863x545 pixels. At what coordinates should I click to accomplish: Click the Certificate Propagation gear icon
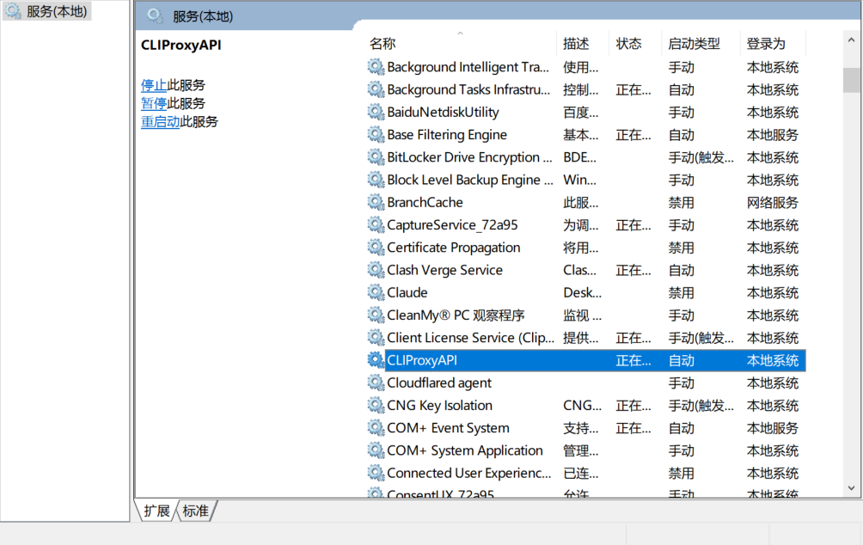point(376,248)
